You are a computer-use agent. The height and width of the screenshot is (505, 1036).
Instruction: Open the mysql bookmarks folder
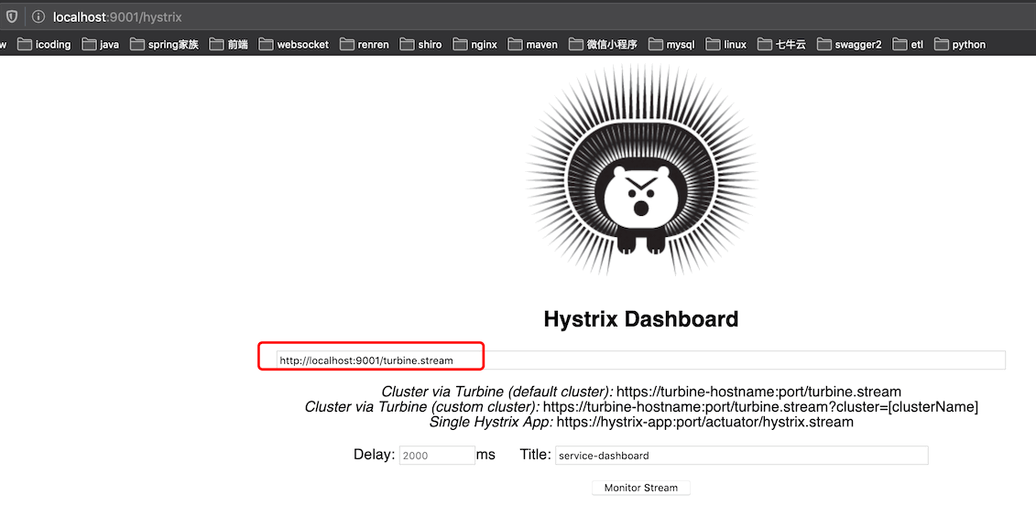click(x=671, y=44)
